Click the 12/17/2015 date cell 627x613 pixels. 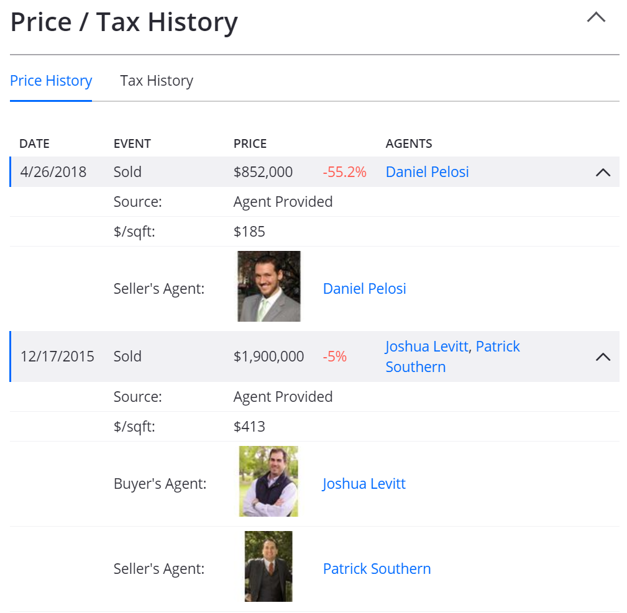click(57, 356)
